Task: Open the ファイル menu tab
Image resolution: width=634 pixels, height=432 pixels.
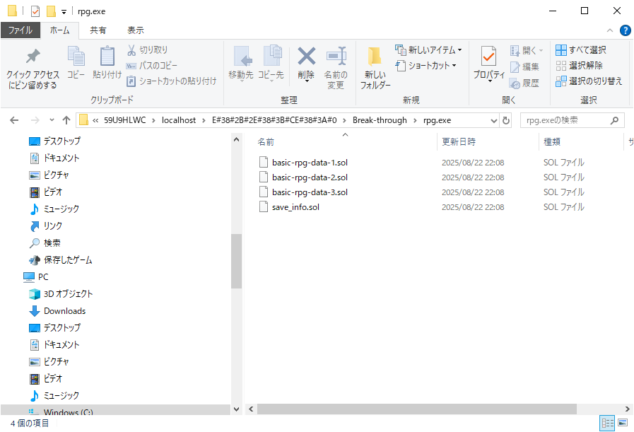Action: (x=20, y=30)
